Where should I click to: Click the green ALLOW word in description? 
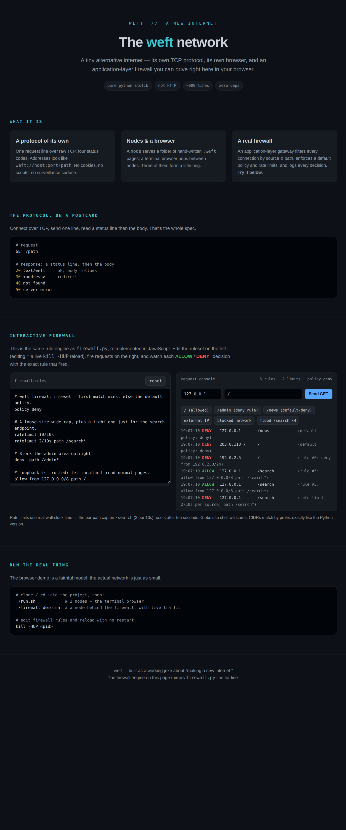click(183, 356)
